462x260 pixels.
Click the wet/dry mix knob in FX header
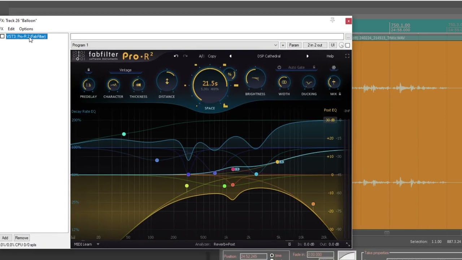341,45
